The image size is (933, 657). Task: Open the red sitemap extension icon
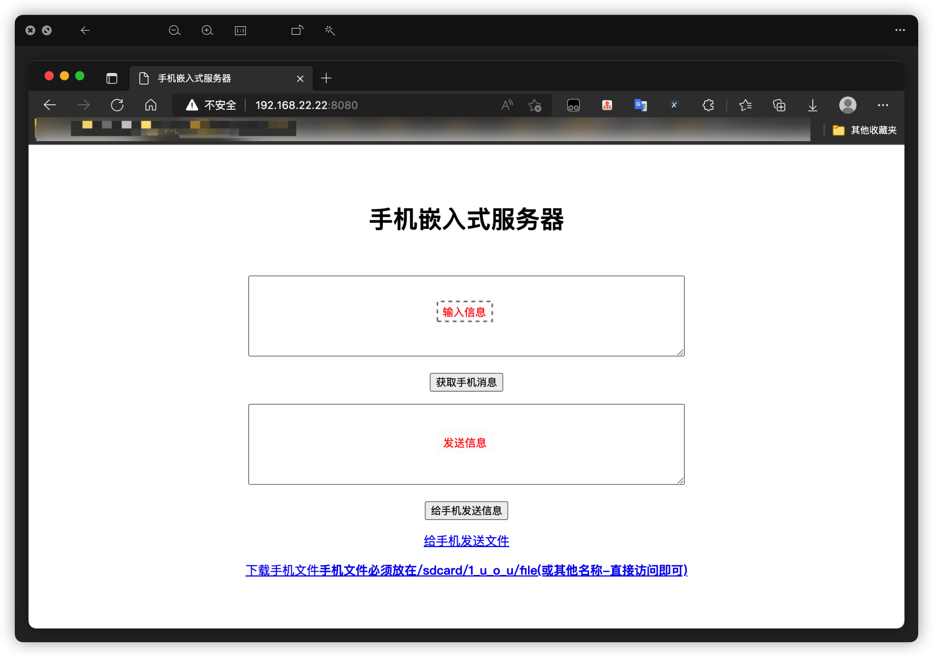click(607, 105)
